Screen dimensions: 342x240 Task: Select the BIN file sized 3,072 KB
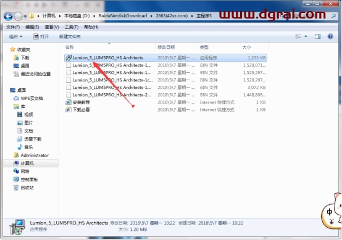[166, 88]
